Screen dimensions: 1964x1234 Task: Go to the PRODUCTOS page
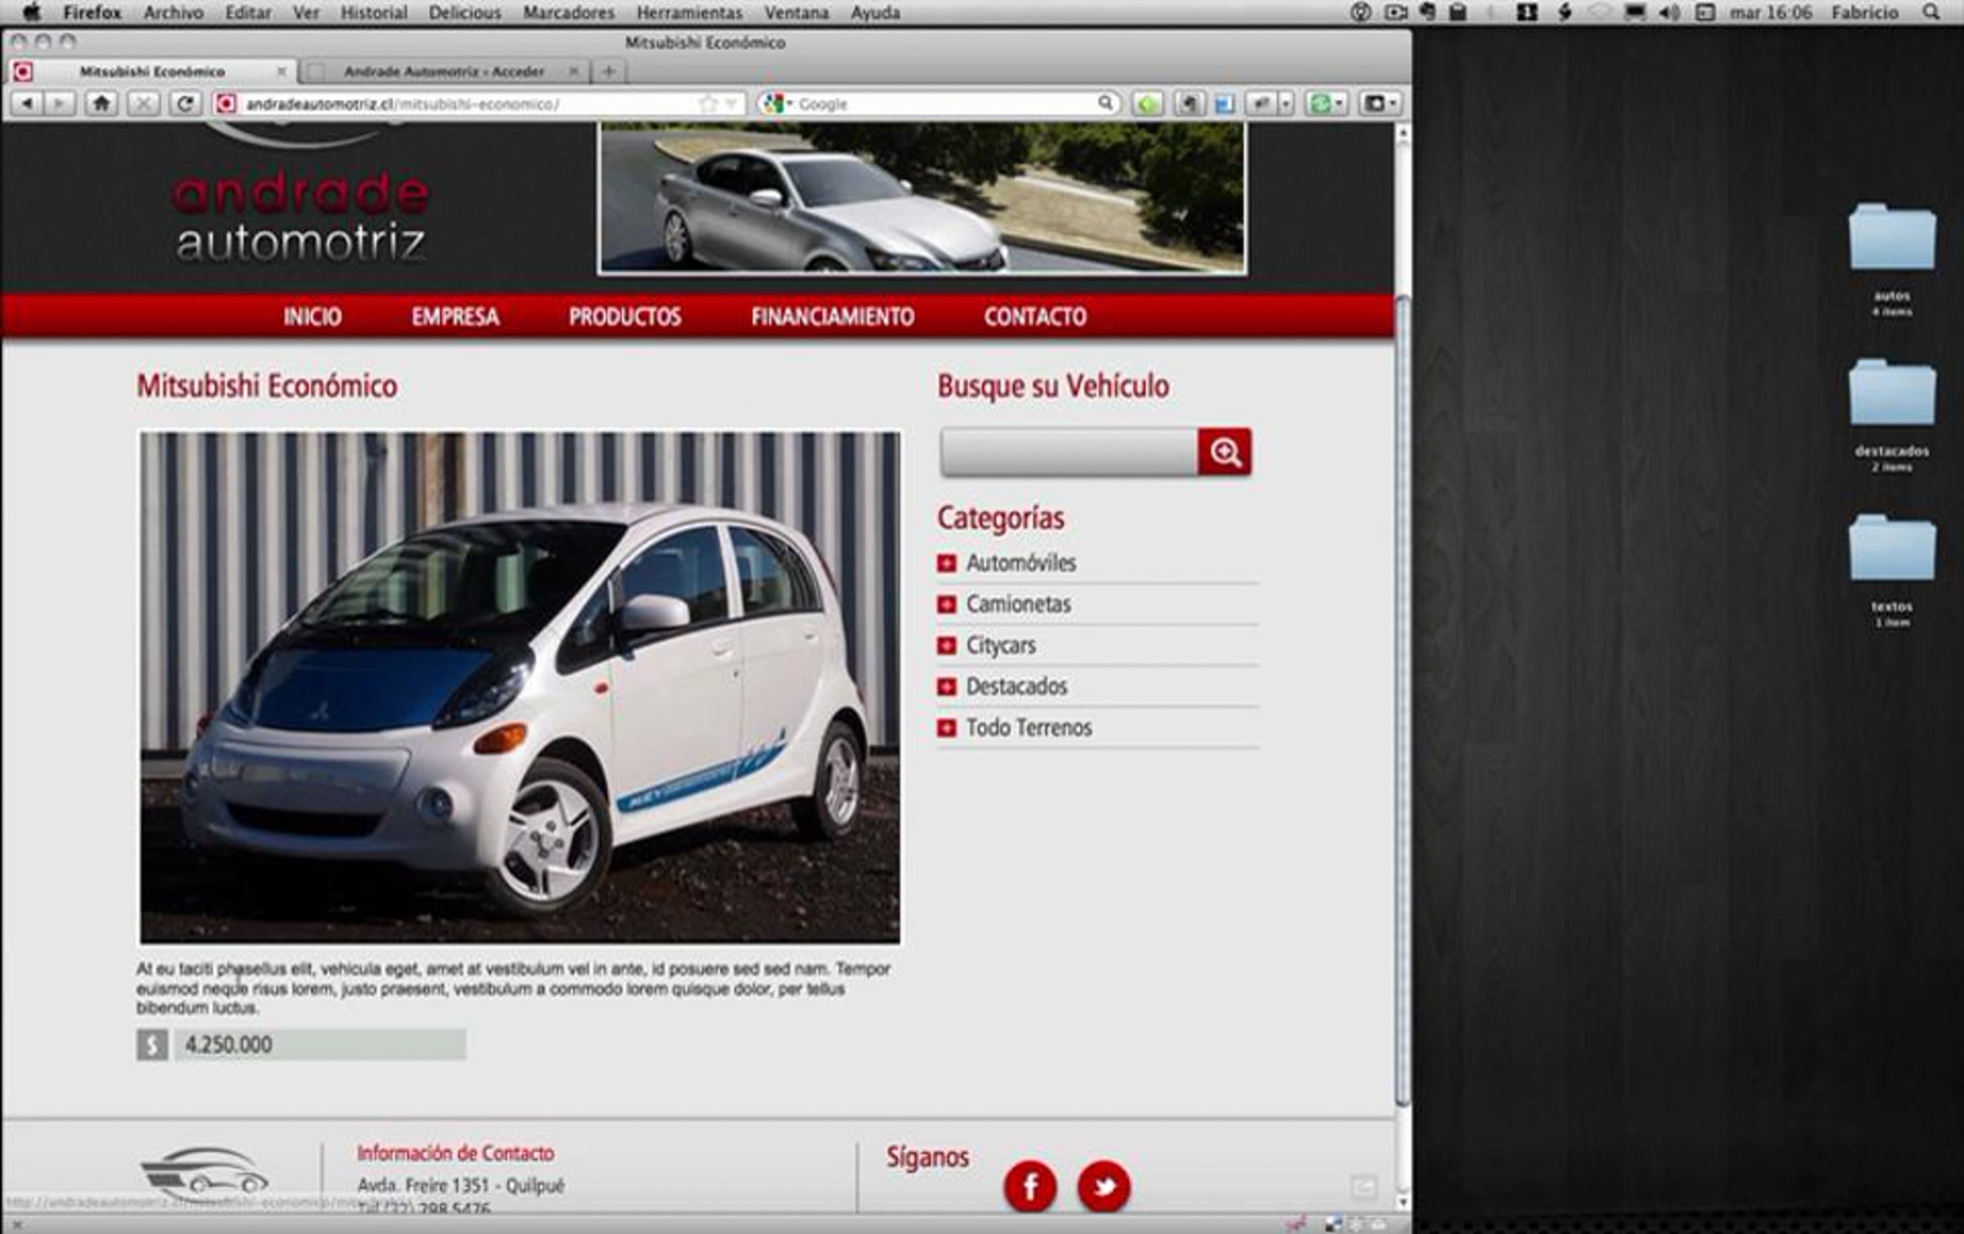[624, 317]
